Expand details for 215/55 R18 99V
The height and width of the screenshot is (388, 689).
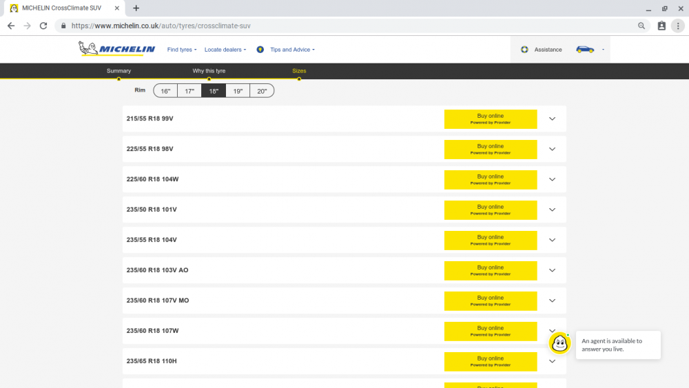[x=553, y=119]
